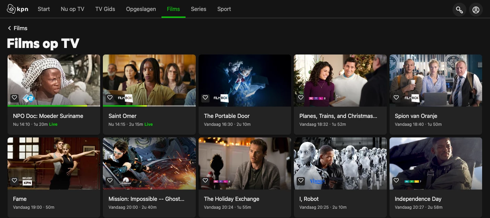The image size is (490, 218).
Task: Favorite I, Robot with heart icon
Action: click(x=301, y=181)
